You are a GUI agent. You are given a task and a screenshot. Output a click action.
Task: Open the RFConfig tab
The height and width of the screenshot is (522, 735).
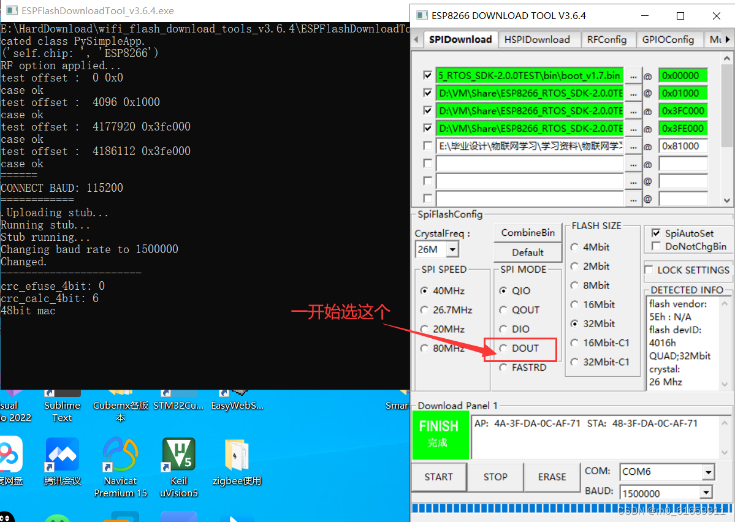606,40
